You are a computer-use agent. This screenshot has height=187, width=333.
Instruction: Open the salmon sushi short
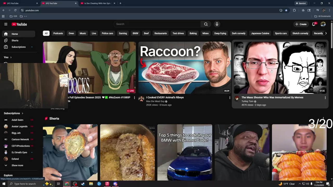click(299, 152)
